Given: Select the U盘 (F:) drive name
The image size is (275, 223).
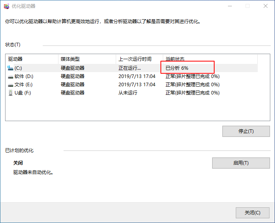Looking at the screenshot, I should (x=22, y=93).
